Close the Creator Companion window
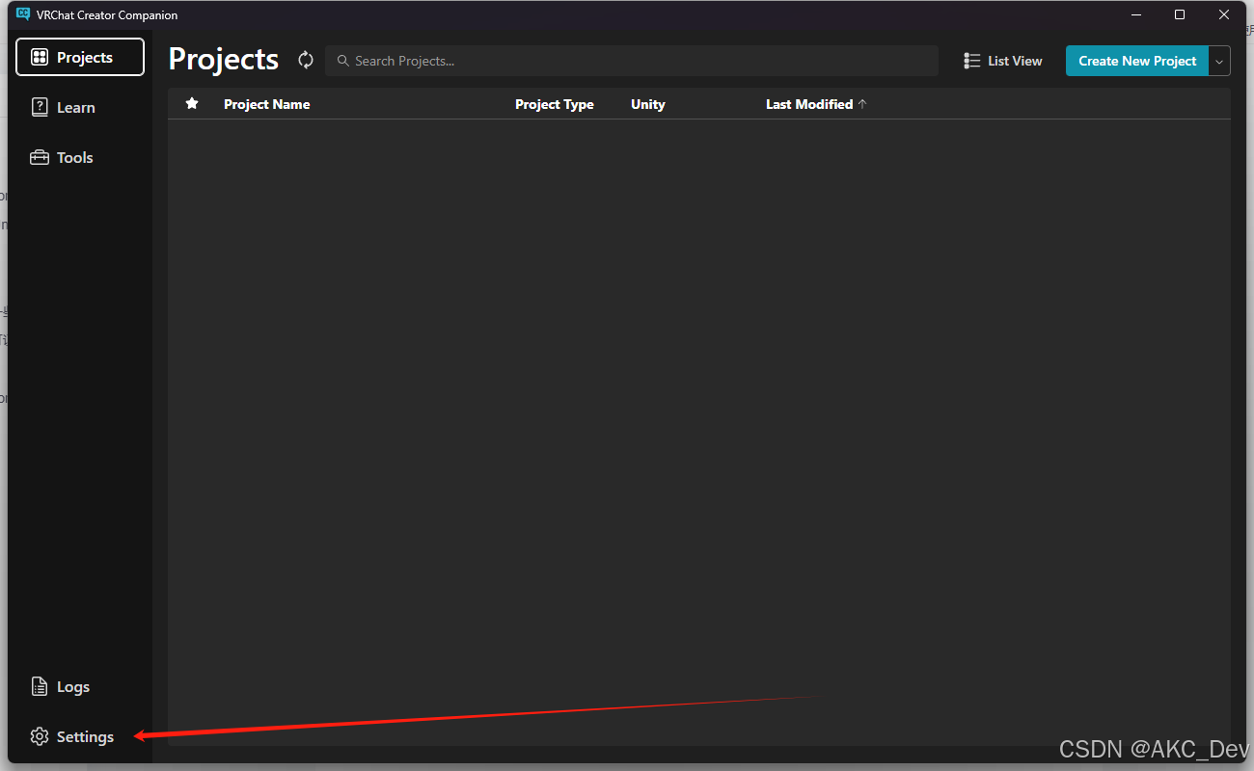The height and width of the screenshot is (771, 1254). (1224, 14)
